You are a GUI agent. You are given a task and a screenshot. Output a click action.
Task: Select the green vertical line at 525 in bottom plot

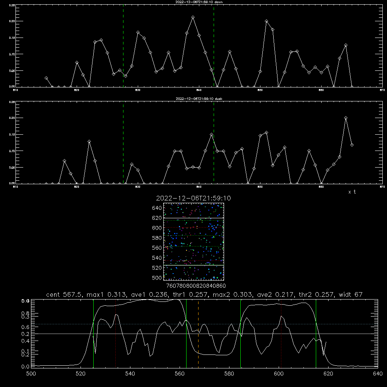[x=93, y=334]
